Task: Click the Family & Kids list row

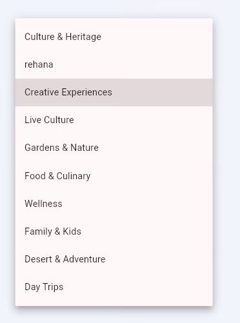Action: point(114,231)
